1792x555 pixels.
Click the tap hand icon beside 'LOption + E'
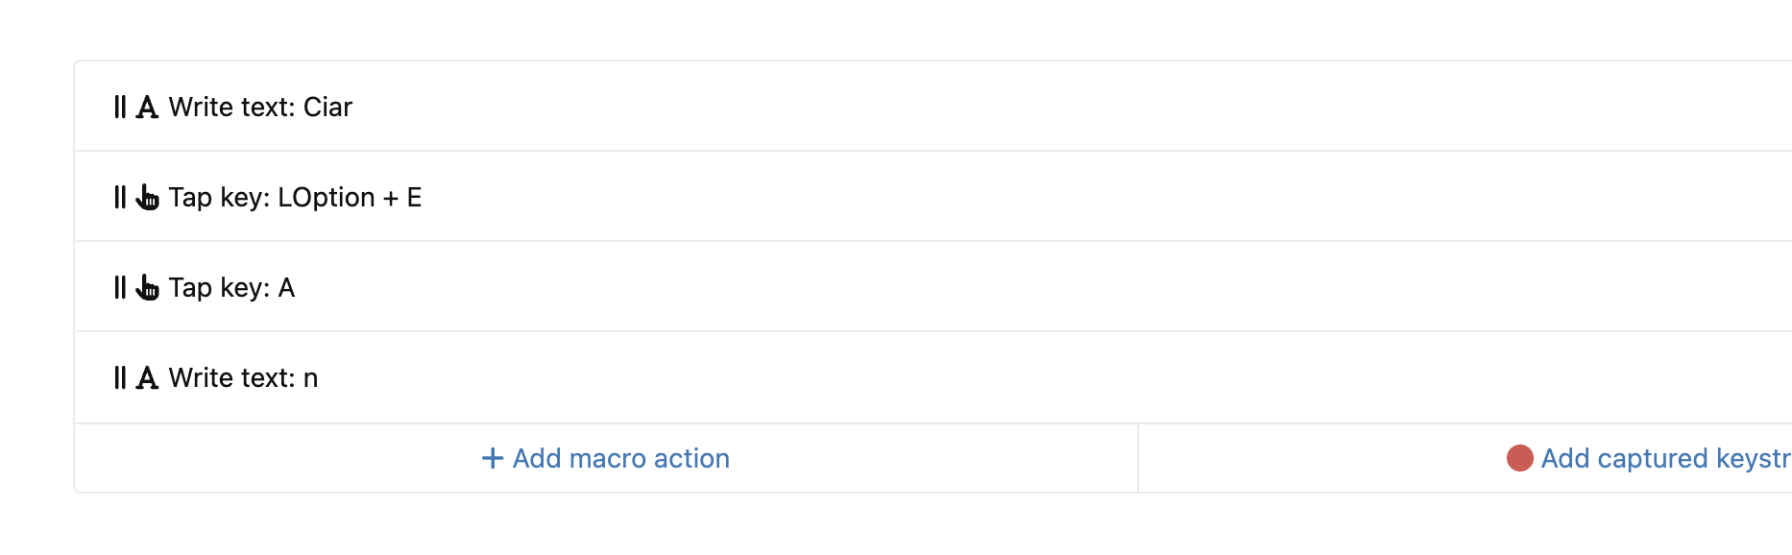[x=147, y=197]
